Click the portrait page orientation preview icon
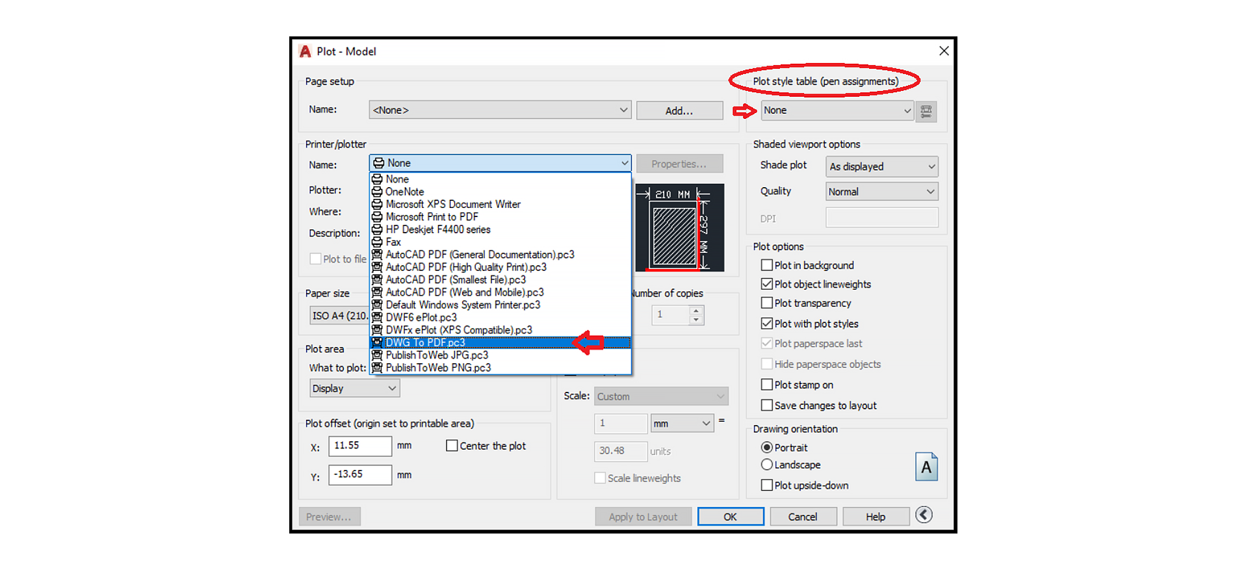Viewport: 1248px width, 579px height. 926,467
